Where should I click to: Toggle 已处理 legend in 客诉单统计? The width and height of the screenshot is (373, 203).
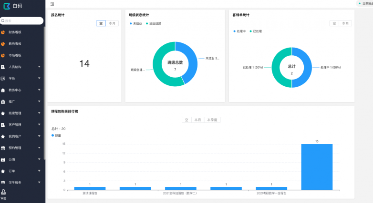click(256, 31)
